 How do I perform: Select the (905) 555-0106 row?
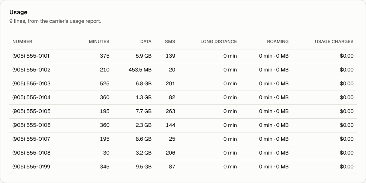tap(183, 125)
